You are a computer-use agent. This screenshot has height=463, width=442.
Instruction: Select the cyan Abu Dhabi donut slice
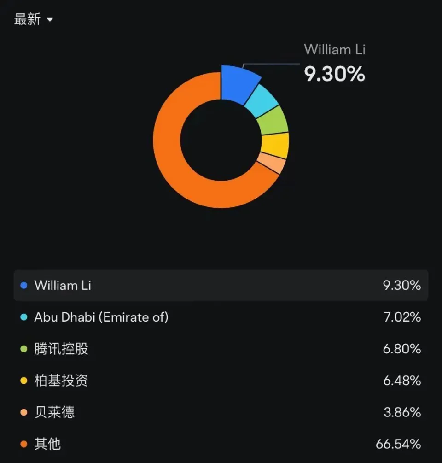point(262,102)
